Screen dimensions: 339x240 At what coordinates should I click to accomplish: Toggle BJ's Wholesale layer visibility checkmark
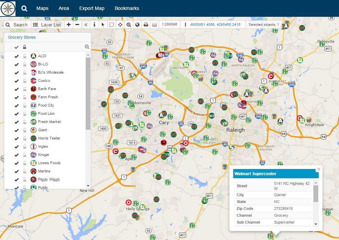click(x=16, y=73)
